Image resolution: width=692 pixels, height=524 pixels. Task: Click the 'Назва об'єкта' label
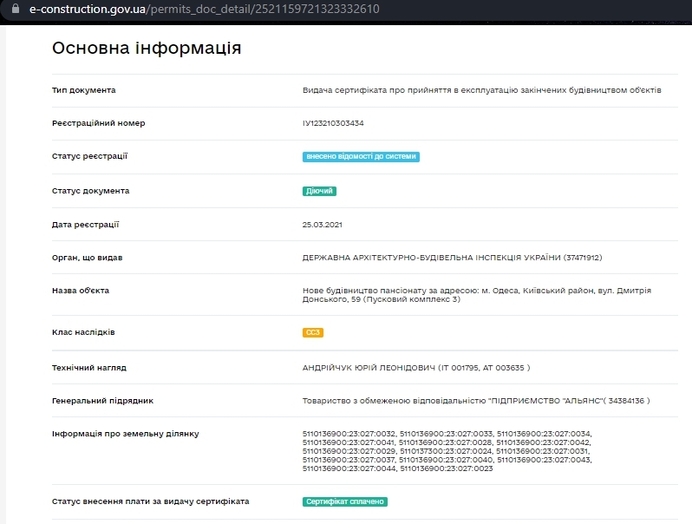pos(81,291)
